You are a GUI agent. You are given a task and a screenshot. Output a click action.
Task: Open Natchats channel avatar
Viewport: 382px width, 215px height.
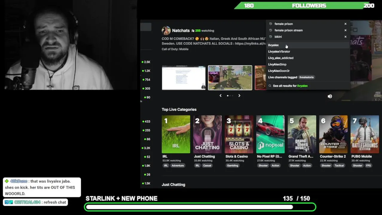coord(166,30)
